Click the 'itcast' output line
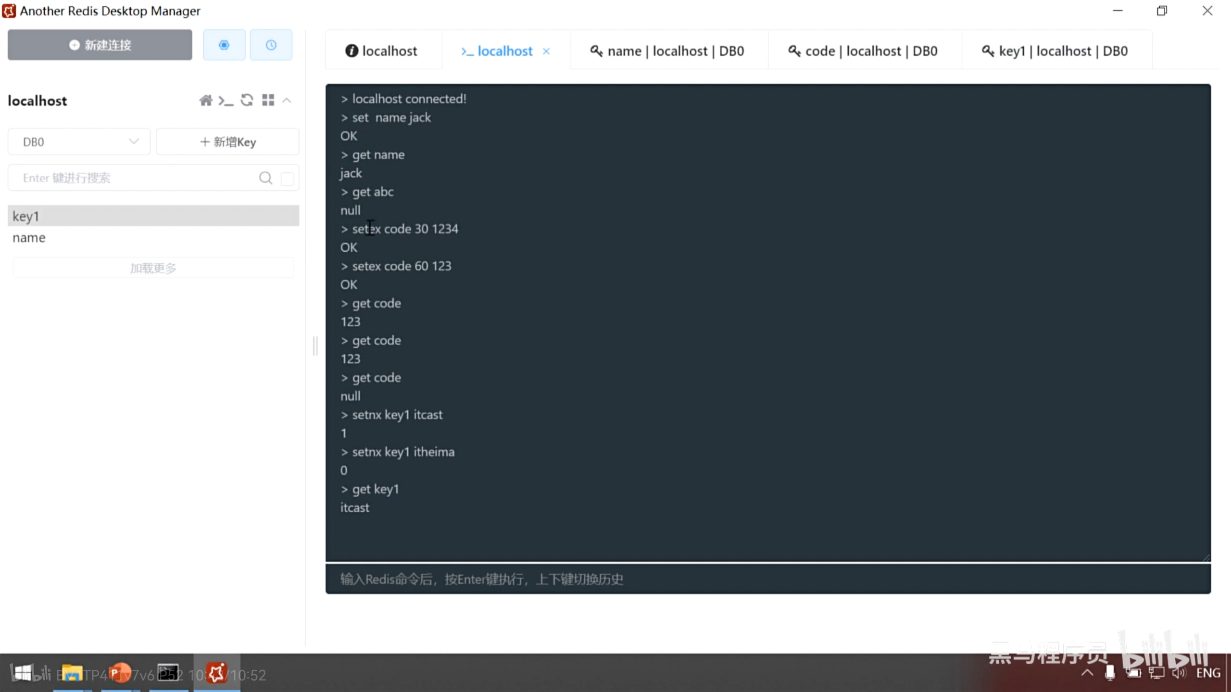 355,508
